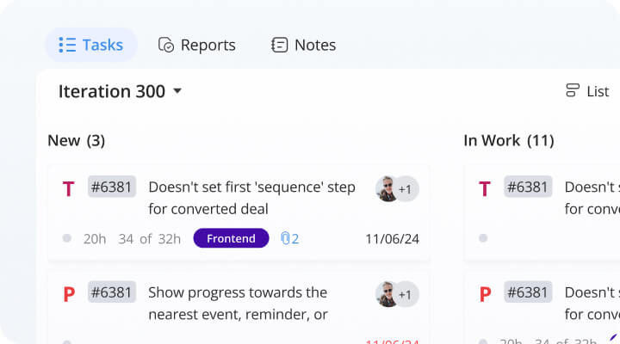The height and width of the screenshot is (344, 620).
Task: Click the T type icon in In Work column
Action: pyautogui.click(x=485, y=188)
